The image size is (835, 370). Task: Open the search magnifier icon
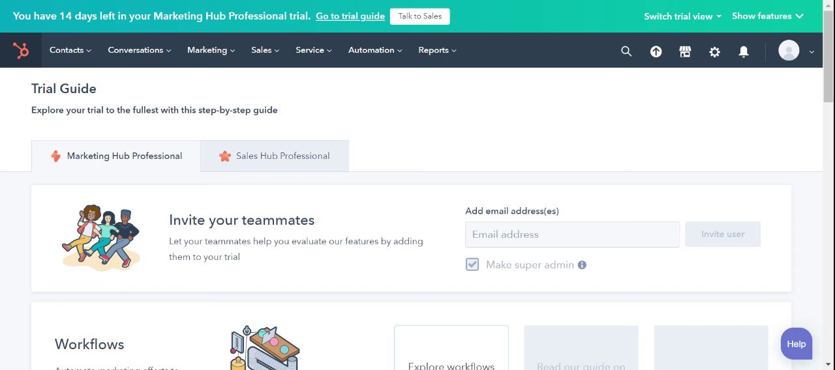pyautogui.click(x=626, y=51)
